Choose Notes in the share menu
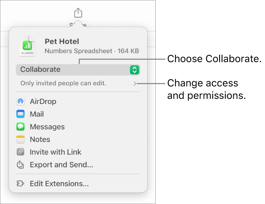 tap(40, 139)
